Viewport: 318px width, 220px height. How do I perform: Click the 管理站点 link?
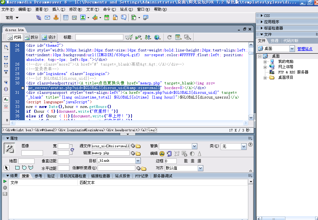[305, 49]
